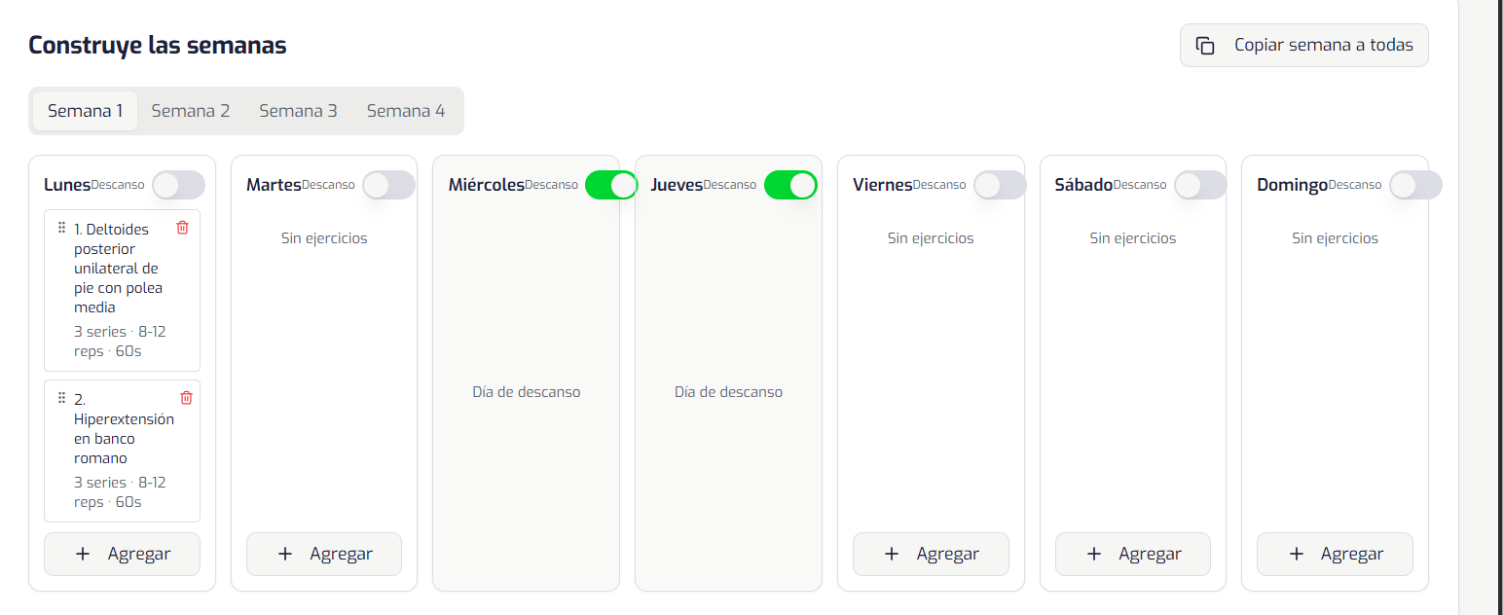Click plus icon in Lunes Agregar button

[x=83, y=554]
